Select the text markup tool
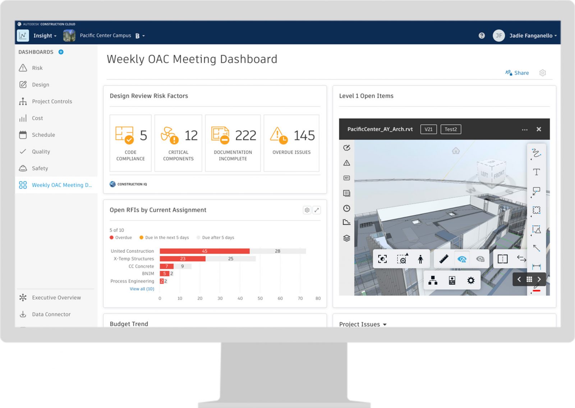Image resolution: width=575 pixels, height=408 pixels. [537, 172]
